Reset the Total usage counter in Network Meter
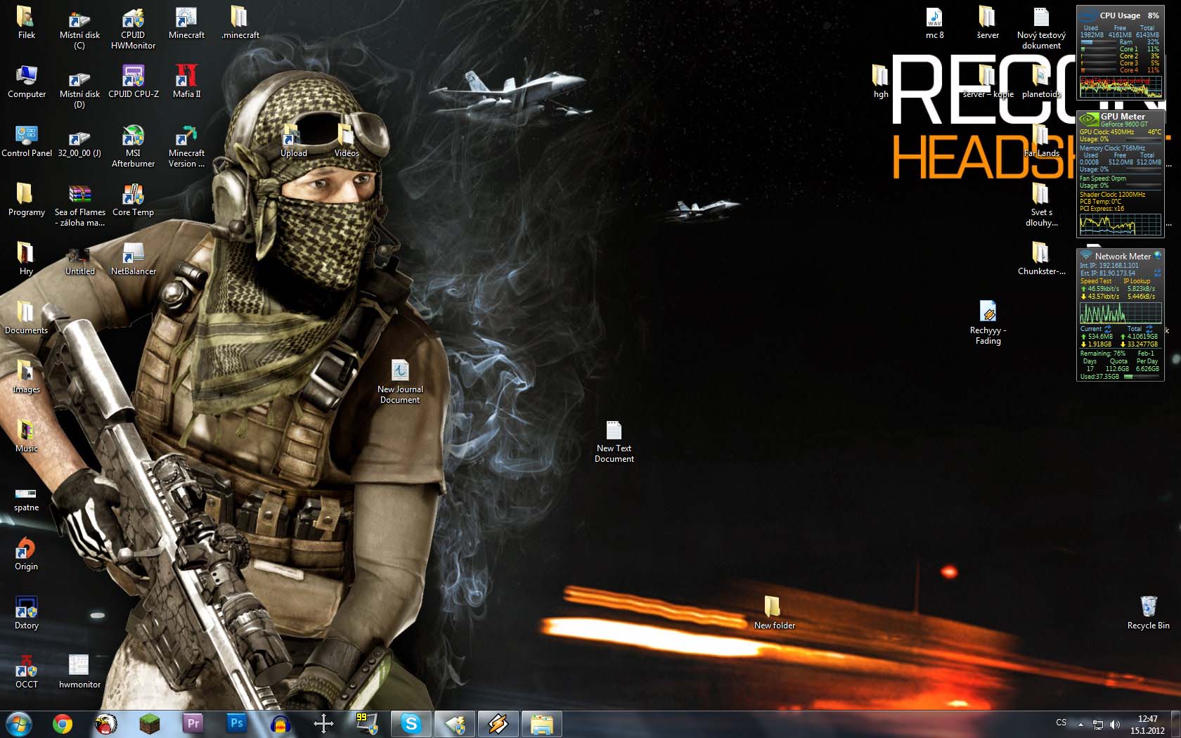 [x=1149, y=329]
